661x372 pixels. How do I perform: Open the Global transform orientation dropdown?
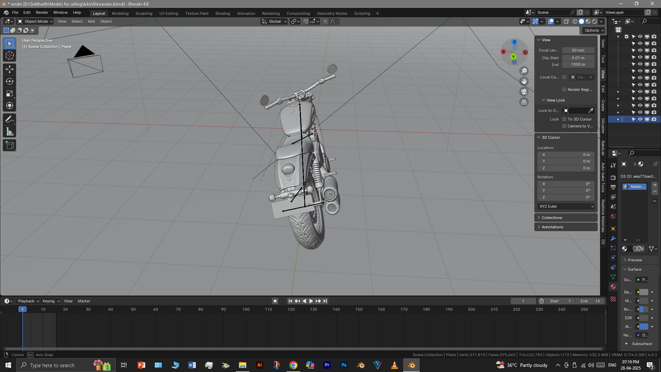pyautogui.click(x=274, y=21)
